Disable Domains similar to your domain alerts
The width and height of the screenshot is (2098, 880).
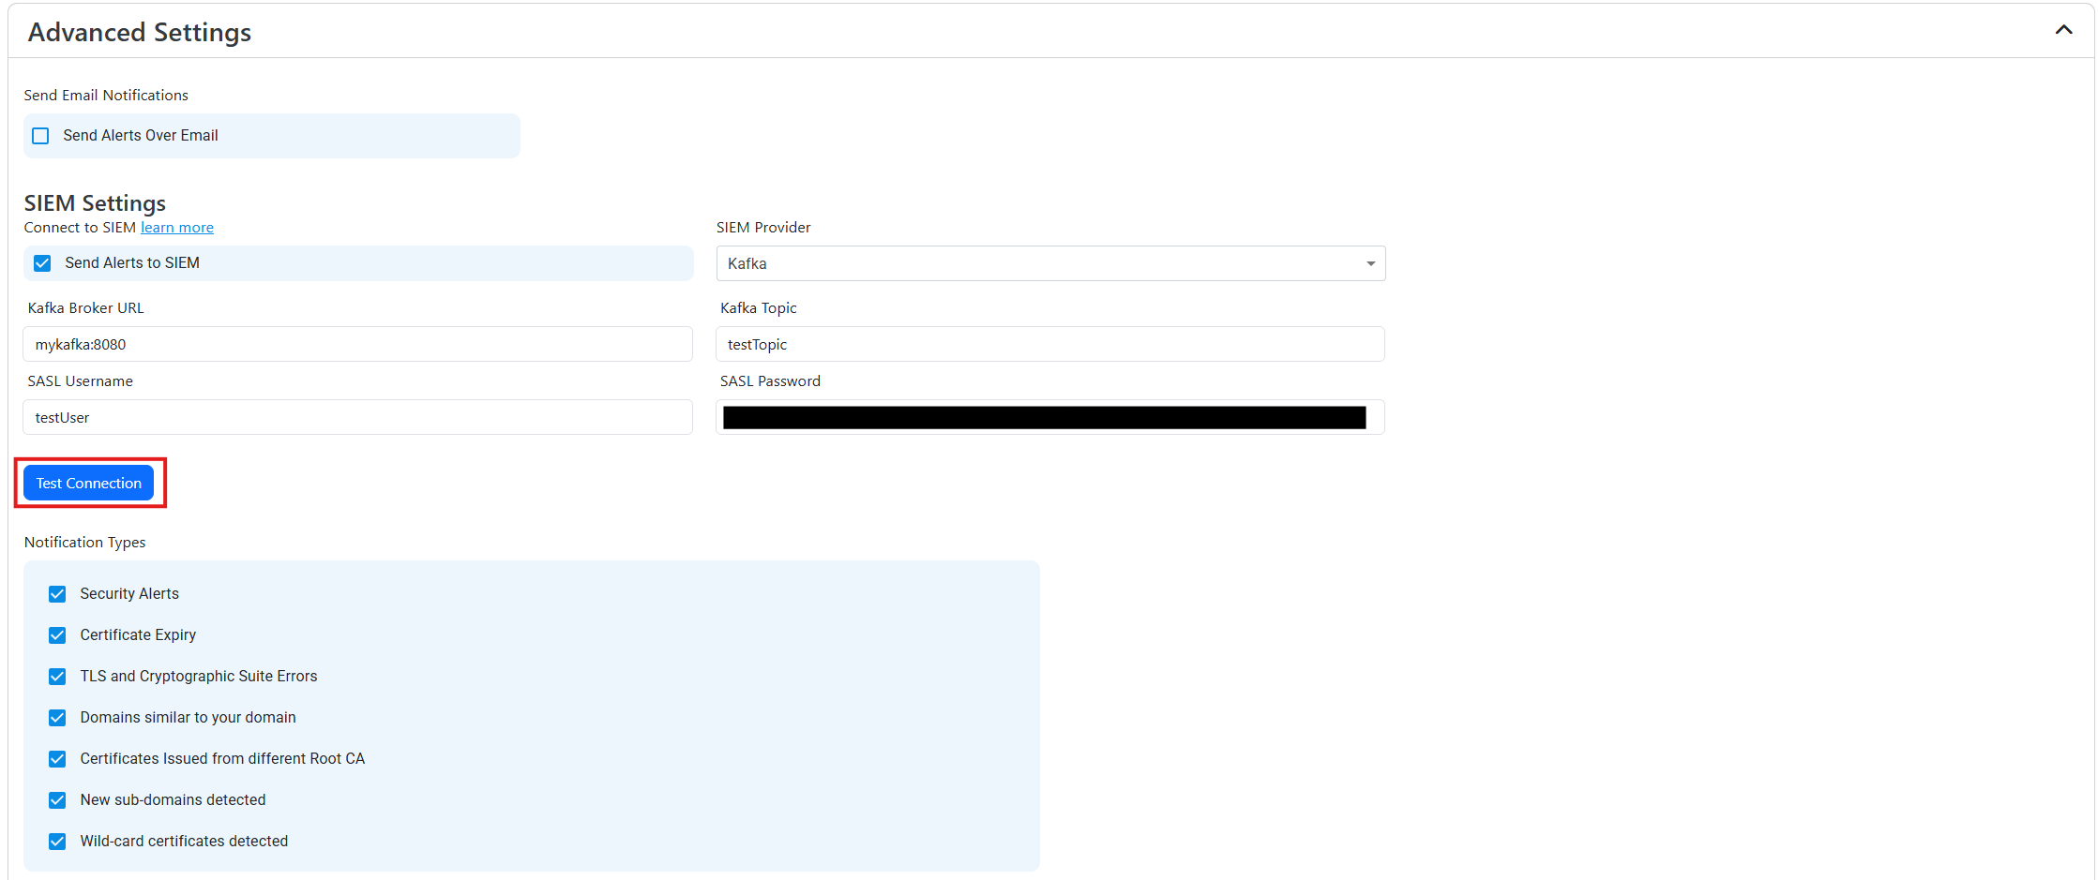57,717
